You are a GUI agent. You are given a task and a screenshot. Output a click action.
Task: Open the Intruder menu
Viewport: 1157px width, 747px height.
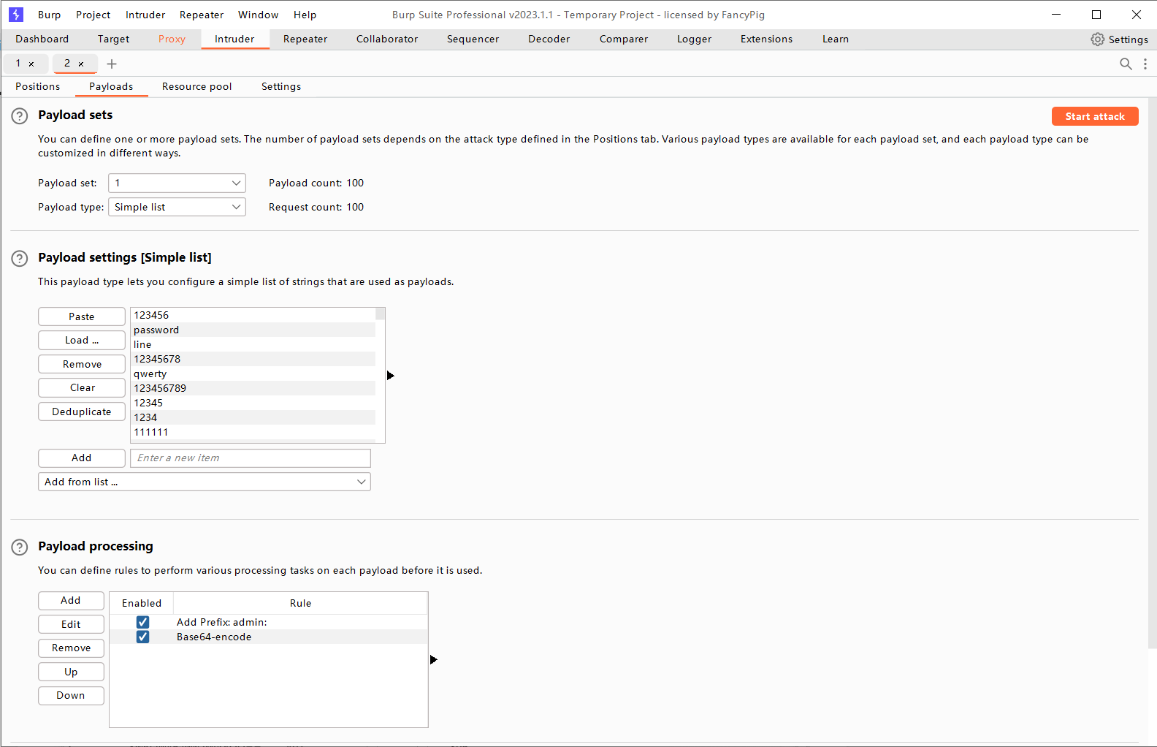145,15
